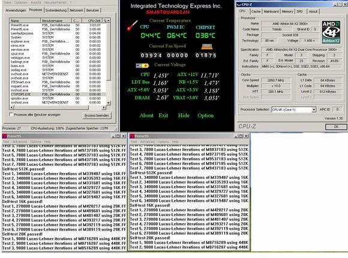Open the Benutzer tab
Image resolution: width=348 pixels, height=258 pixels.
92,10
